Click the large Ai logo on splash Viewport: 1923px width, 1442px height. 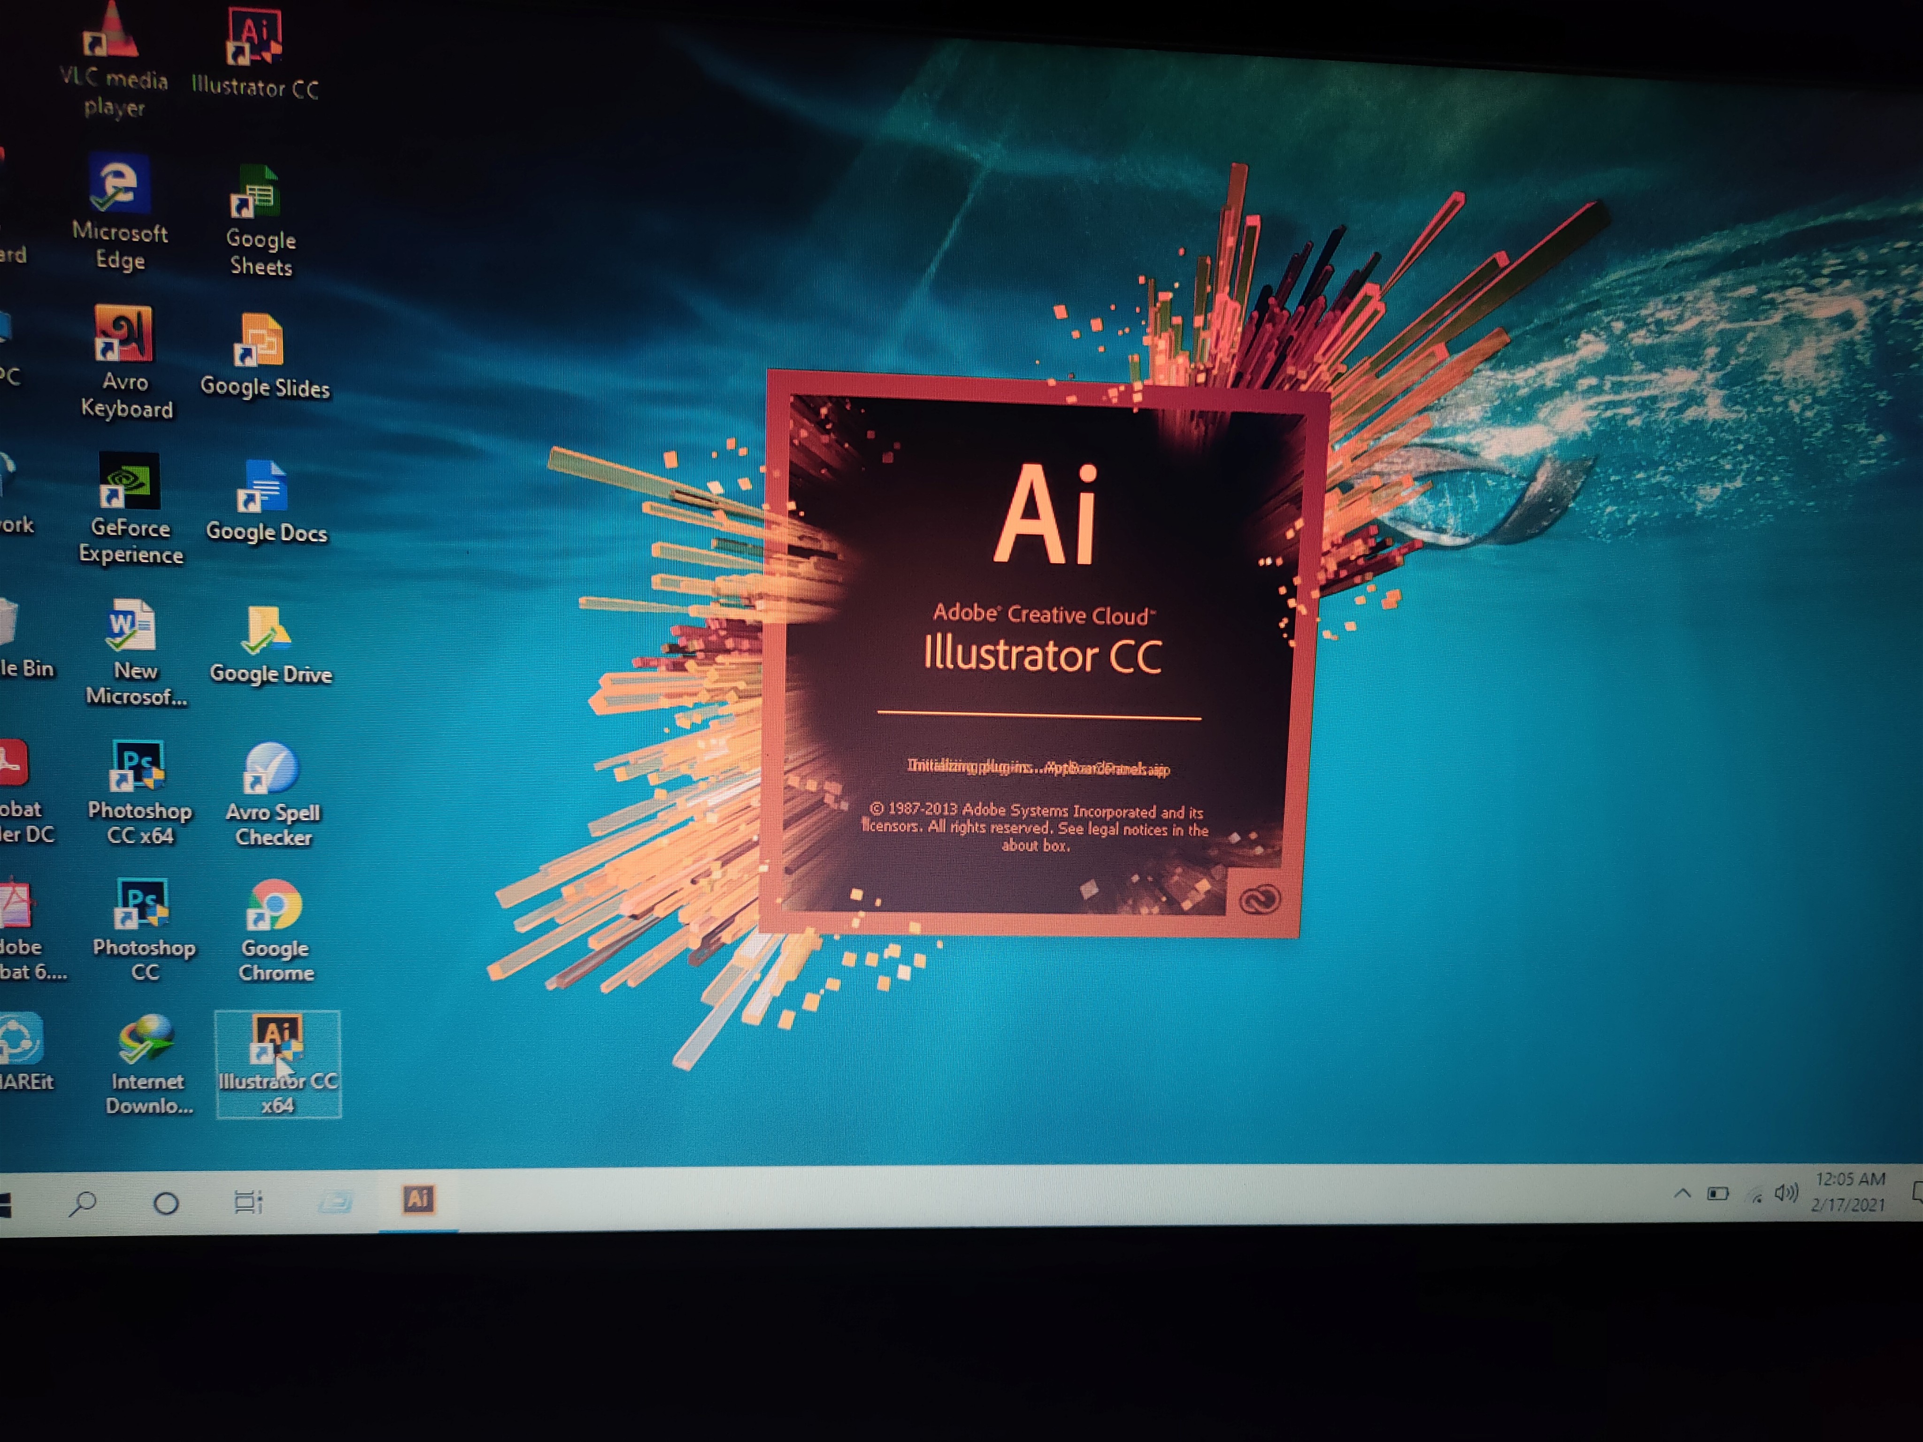(x=1045, y=514)
